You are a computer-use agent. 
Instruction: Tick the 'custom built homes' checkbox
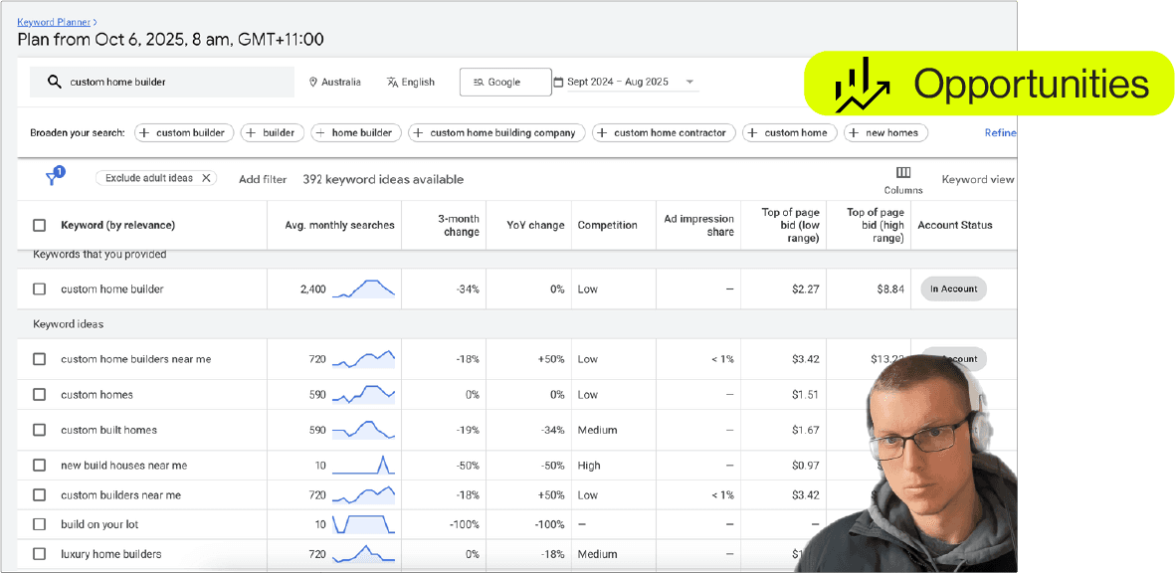40,431
